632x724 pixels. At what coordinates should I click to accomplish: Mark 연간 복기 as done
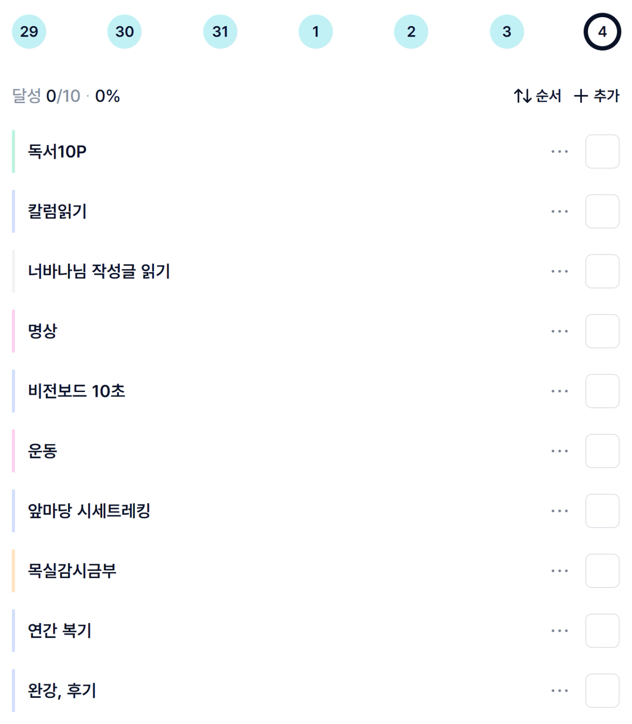[x=602, y=631]
